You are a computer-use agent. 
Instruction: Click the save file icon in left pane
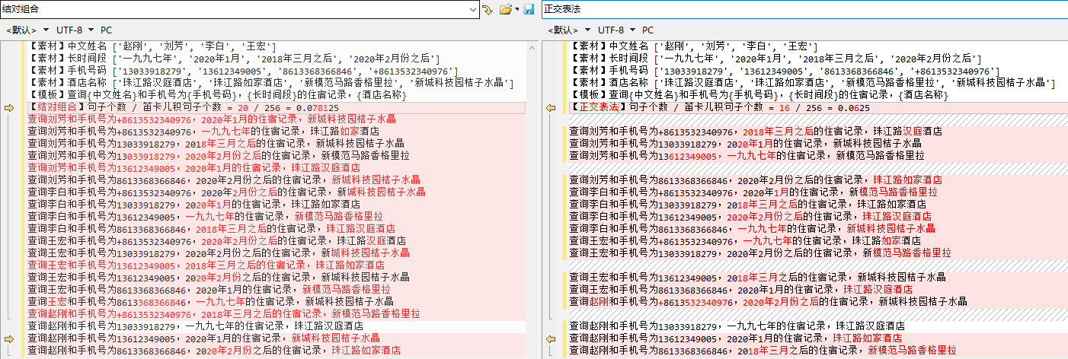(x=528, y=10)
